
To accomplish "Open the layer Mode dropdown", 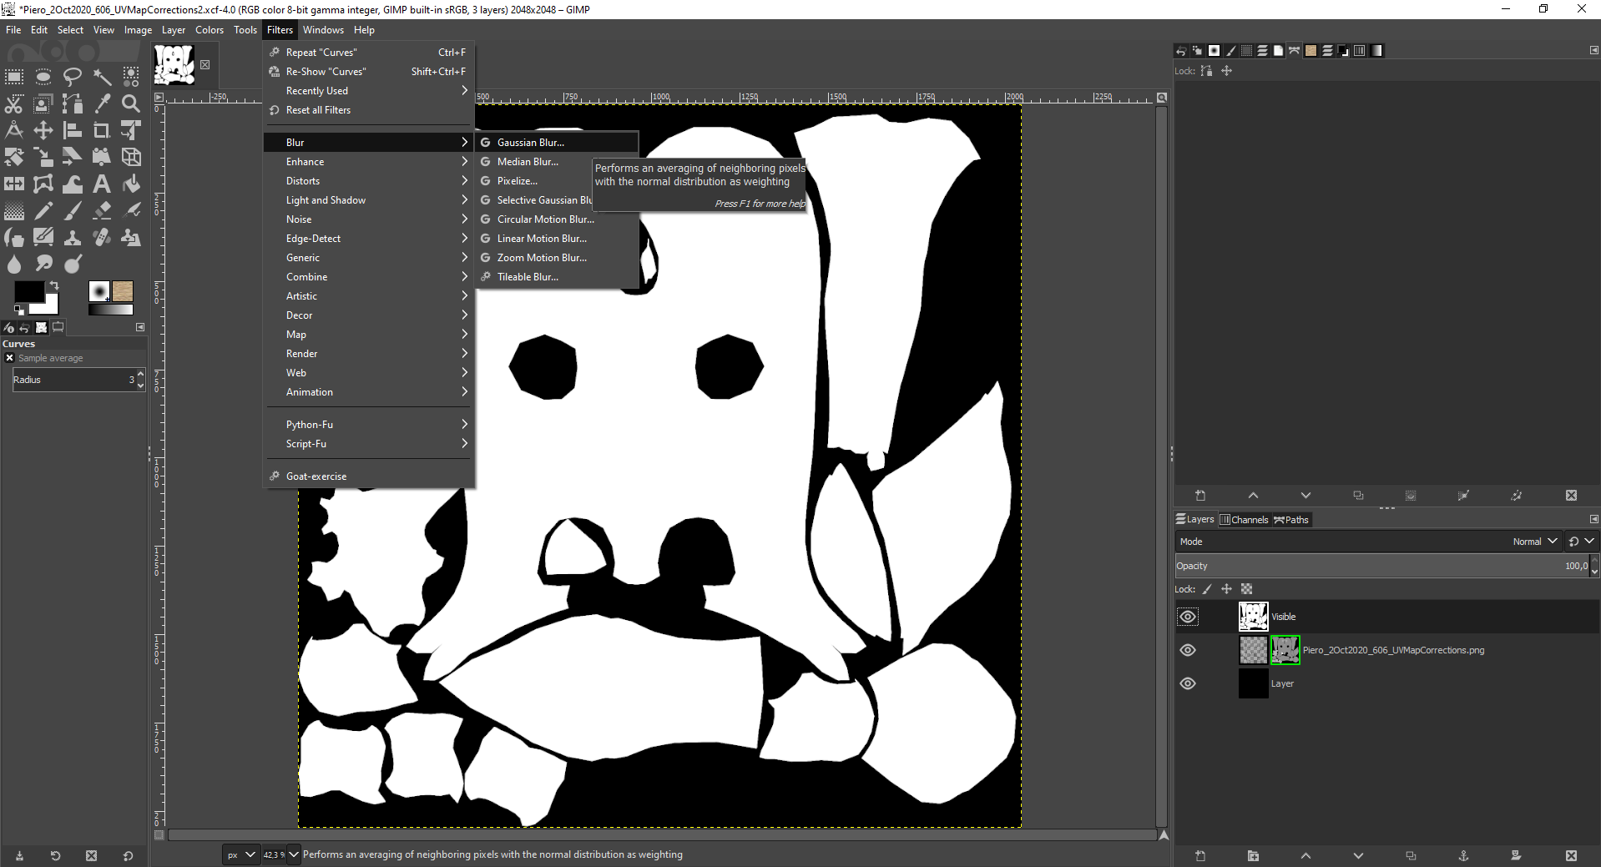I will (1534, 542).
